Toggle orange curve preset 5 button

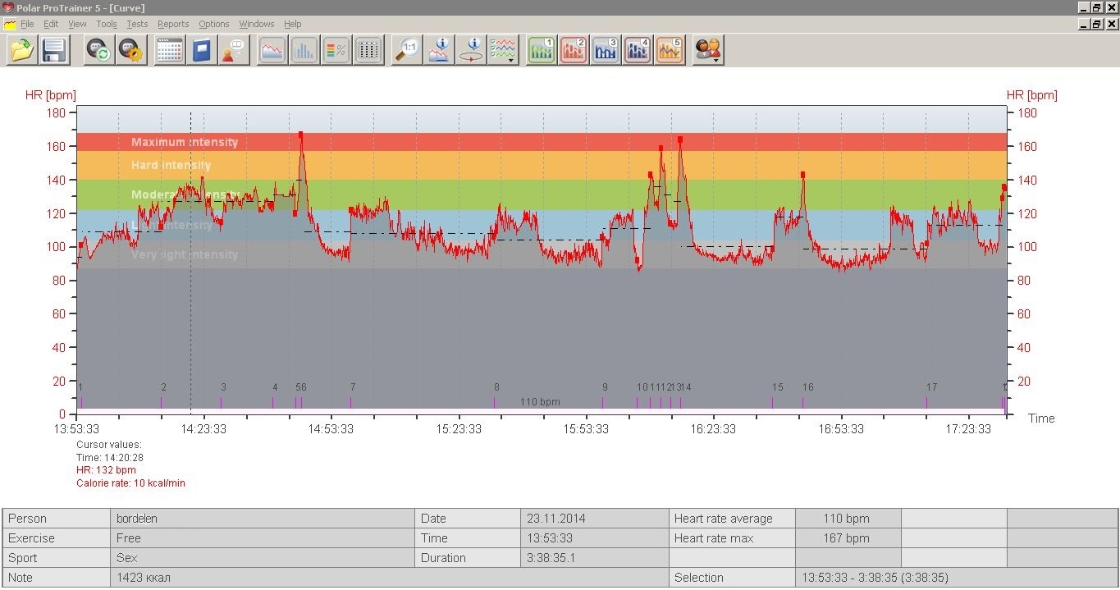(x=670, y=51)
